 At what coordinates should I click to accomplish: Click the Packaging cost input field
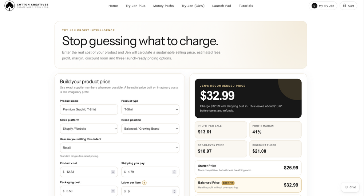[89, 191]
